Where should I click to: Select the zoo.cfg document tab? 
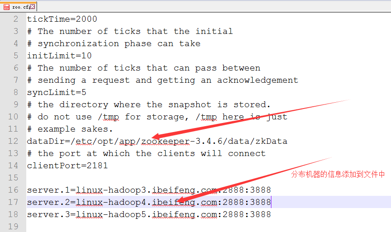(19, 7)
